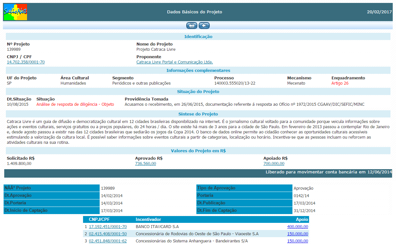Image resolution: width=396 pixels, height=244 pixels.
Task: Click the header date 20/02/2017
Action: (x=379, y=12)
